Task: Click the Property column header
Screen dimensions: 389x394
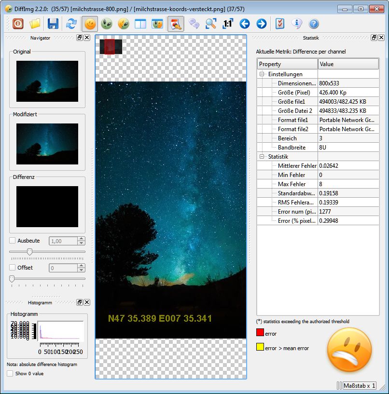Action: pyautogui.click(x=288, y=64)
